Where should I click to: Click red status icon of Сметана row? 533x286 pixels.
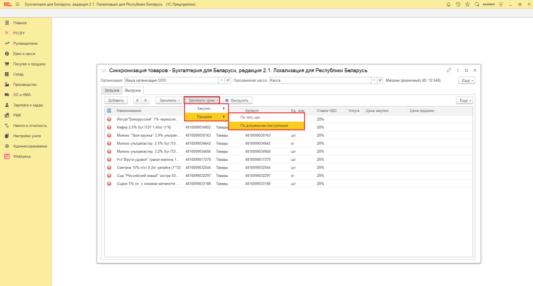[x=109, y=167]
